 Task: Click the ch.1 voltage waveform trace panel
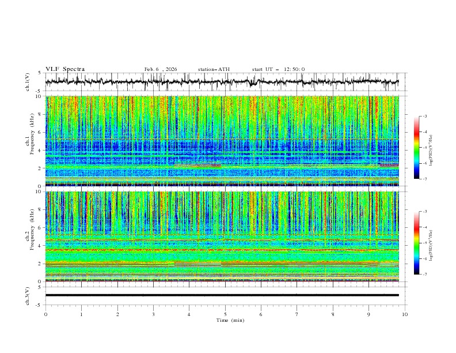[225, 82]
